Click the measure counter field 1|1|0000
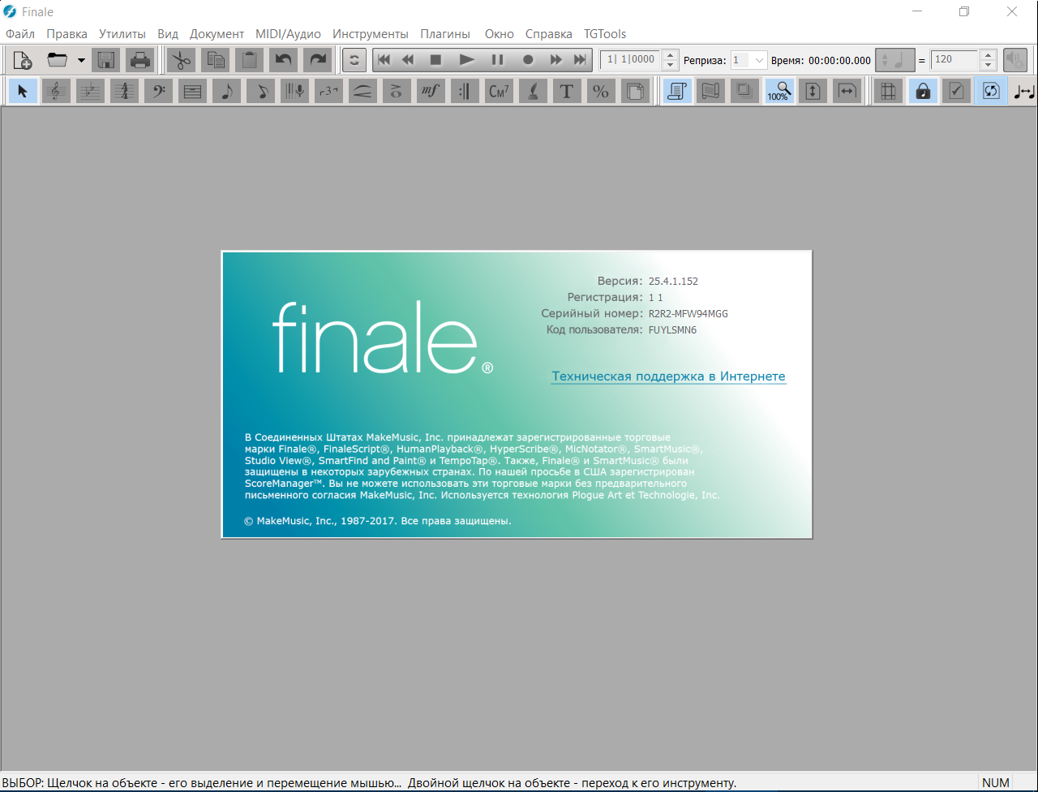The width and height of the screenshot is (1038, 792). pyautogui.click(x=631, y=59)
